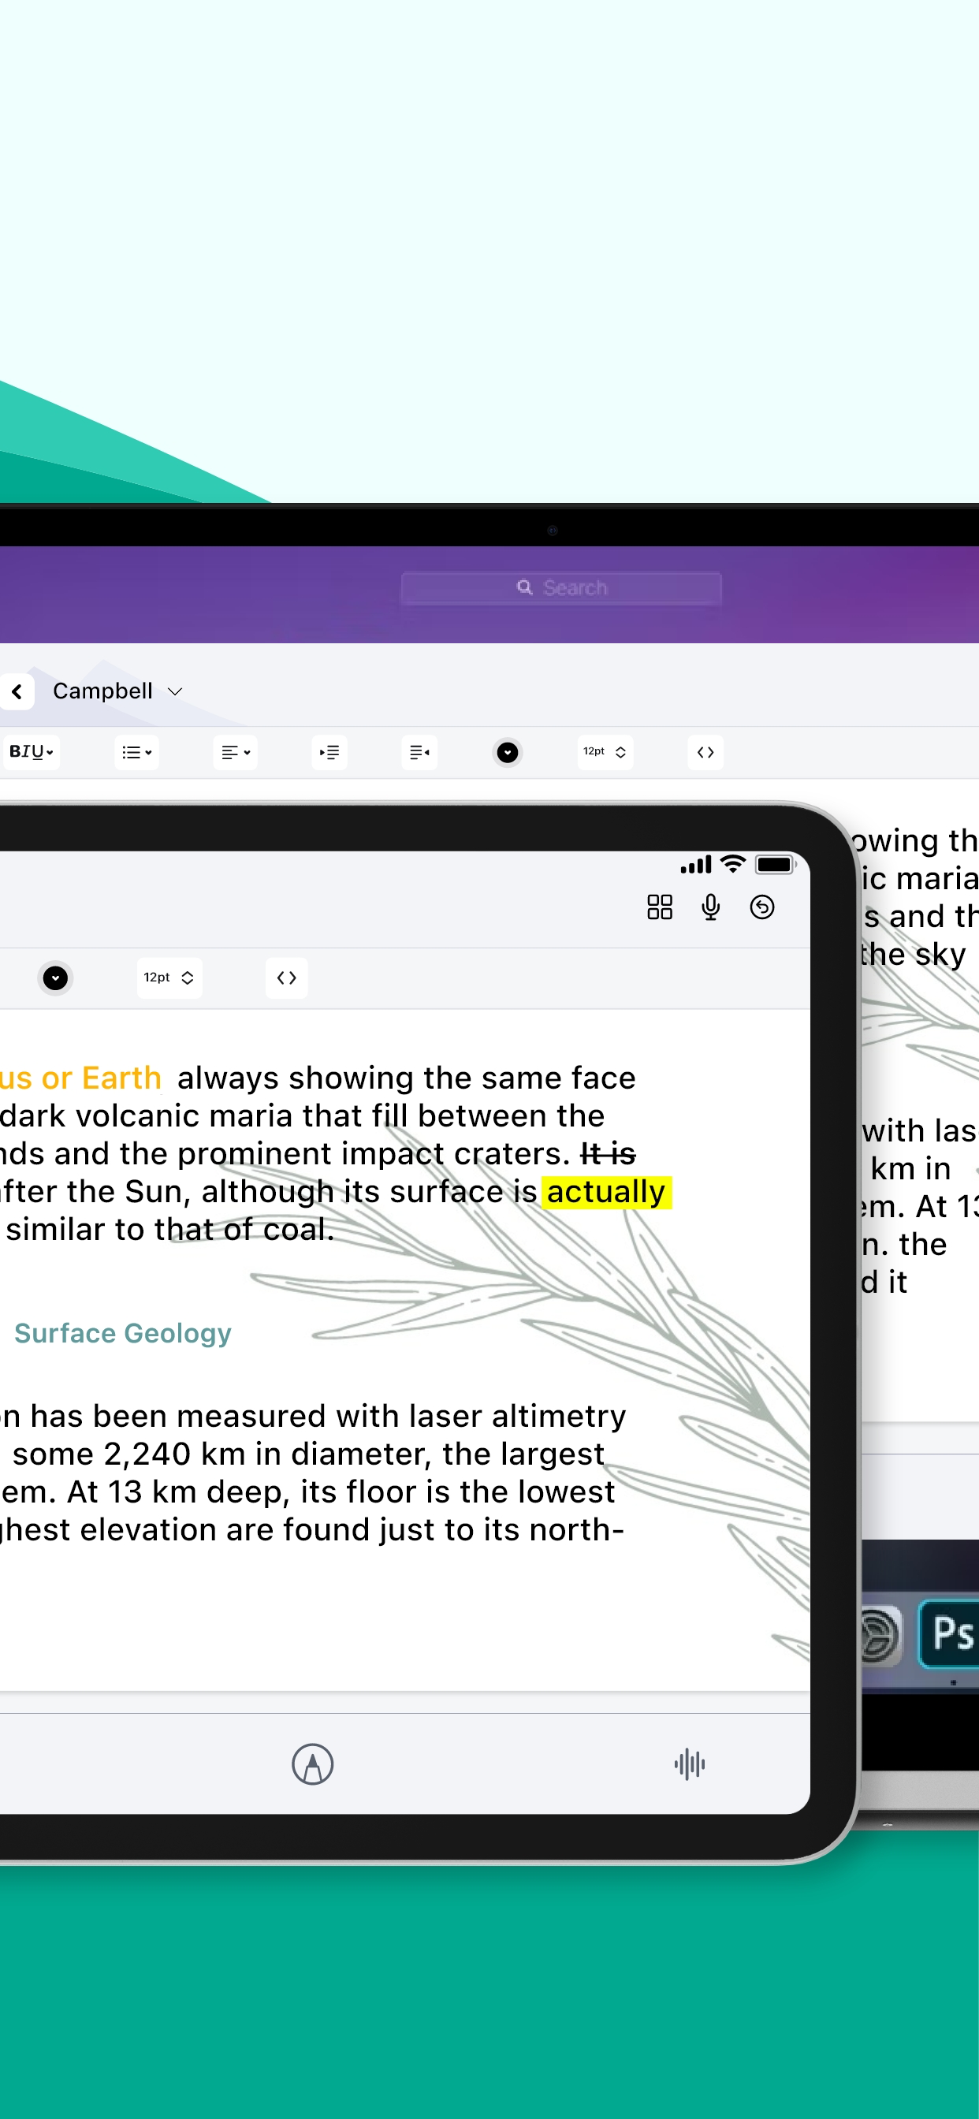
Task: Change the 12pt font size in desktop toolbar
Action: pyautogui.click(x=605, y=752)
